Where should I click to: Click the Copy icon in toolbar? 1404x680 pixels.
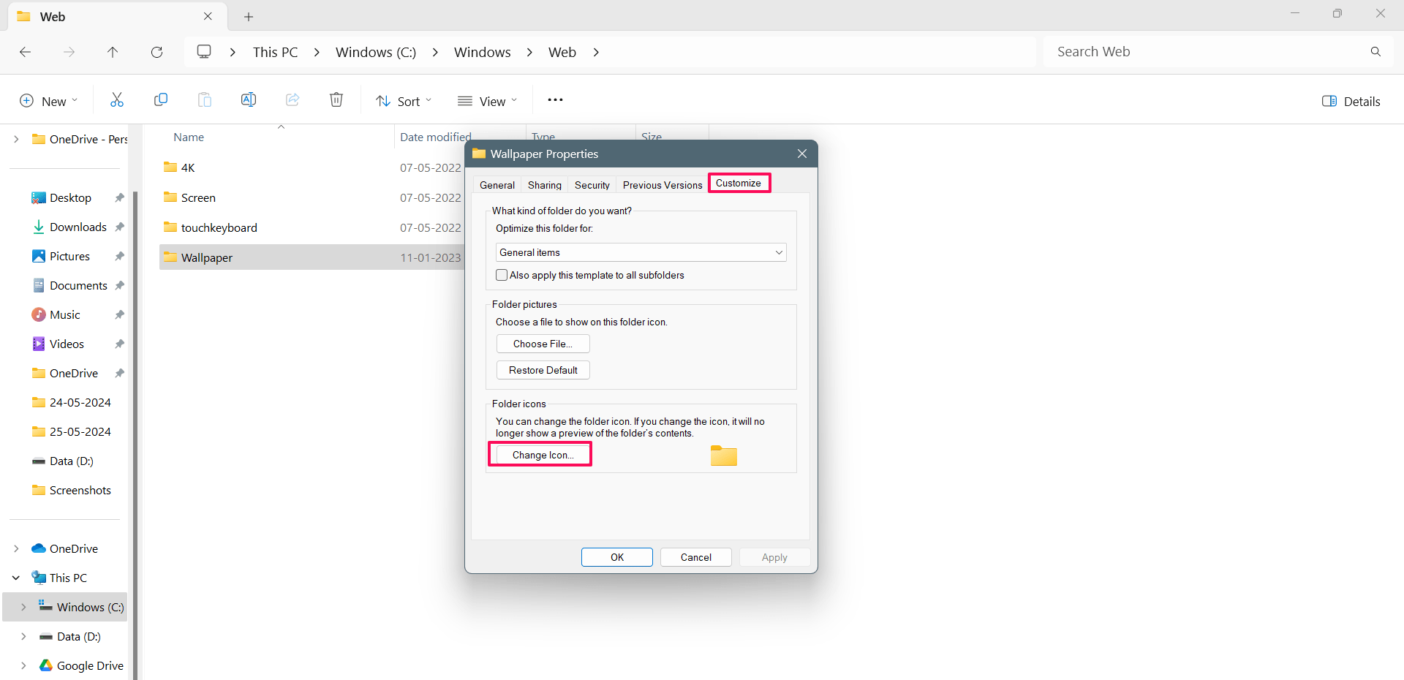(x=161, y=100)
